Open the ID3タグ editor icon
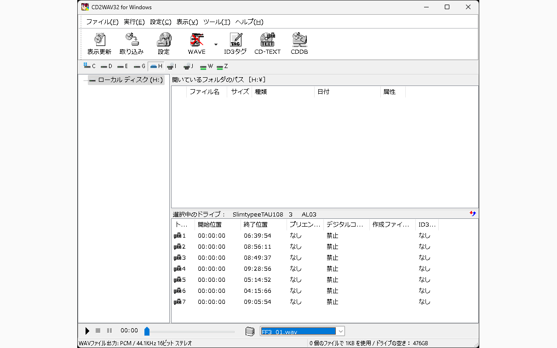Screen dimensions: 557x348 (x=235, y=44)
